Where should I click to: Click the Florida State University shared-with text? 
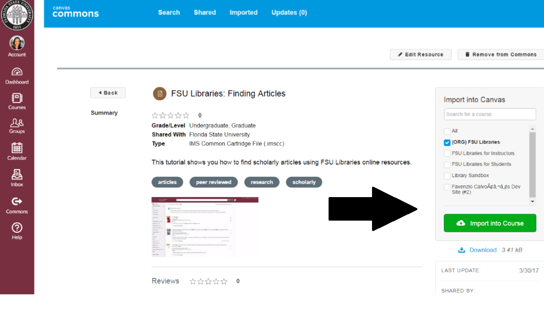tap(220, 135)
